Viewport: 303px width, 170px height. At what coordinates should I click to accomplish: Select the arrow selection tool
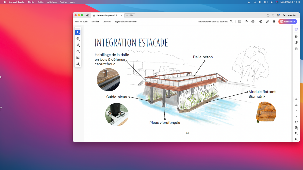tap(78, 32)
